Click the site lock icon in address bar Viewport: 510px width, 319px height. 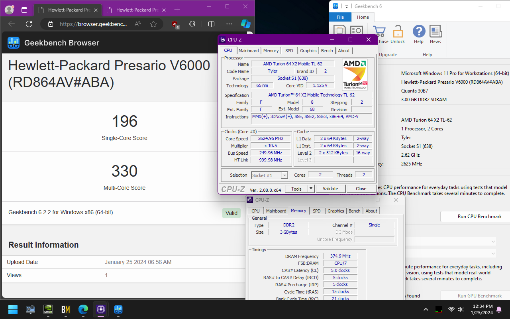[50, 24]
